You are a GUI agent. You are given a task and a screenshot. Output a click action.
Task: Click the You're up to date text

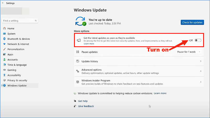click(100, 20)
